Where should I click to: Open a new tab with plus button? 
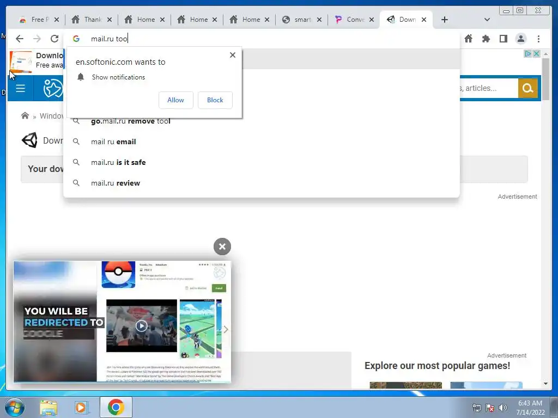445,20
